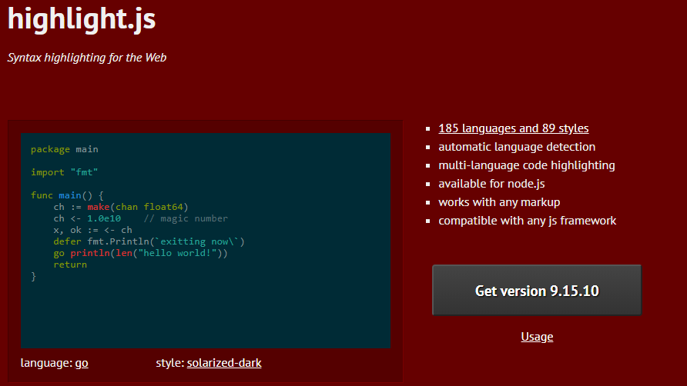
Task: Click the highlight.js page title
Action: [x=82, y=18]
